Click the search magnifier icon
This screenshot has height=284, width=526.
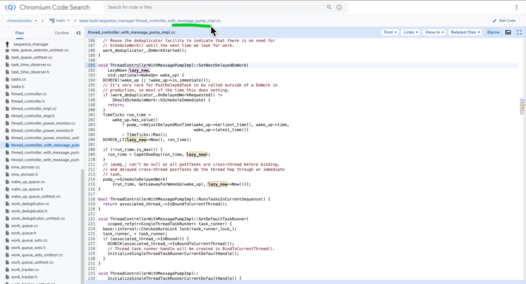329,7
